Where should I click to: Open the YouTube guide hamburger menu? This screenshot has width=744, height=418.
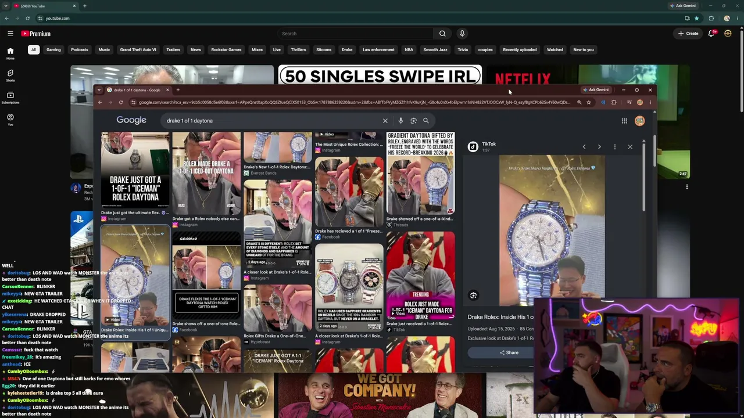[10, 34]
